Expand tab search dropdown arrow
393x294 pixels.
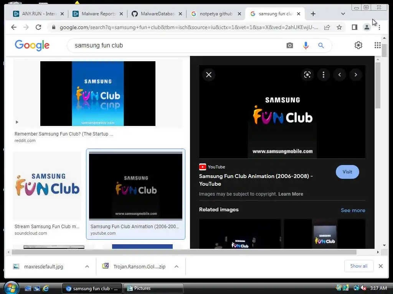[343, 14]
